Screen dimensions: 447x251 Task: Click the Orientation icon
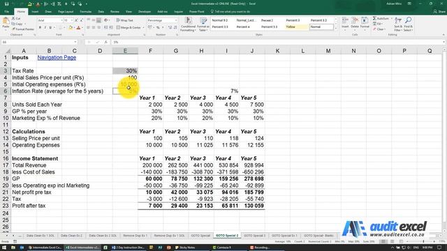(106, 20)
